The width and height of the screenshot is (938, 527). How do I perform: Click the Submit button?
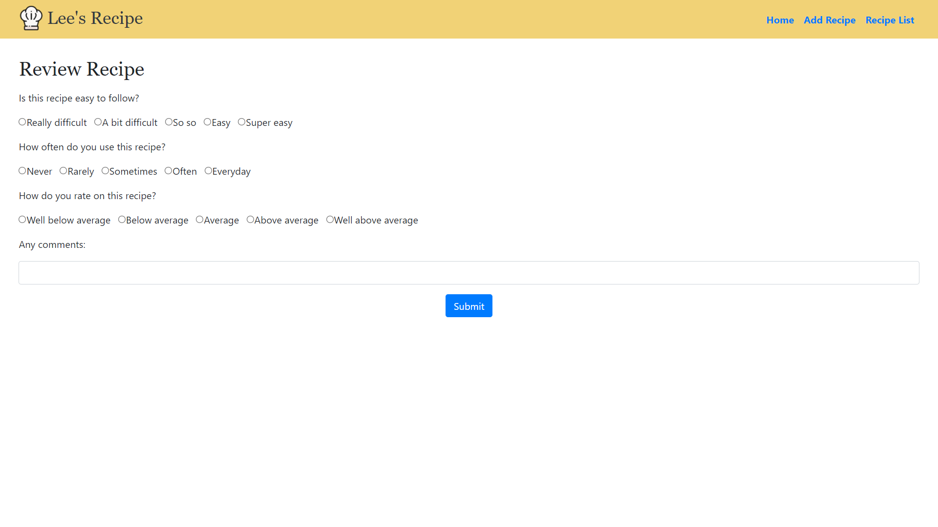pyautogui.click(x=469, y=305)
